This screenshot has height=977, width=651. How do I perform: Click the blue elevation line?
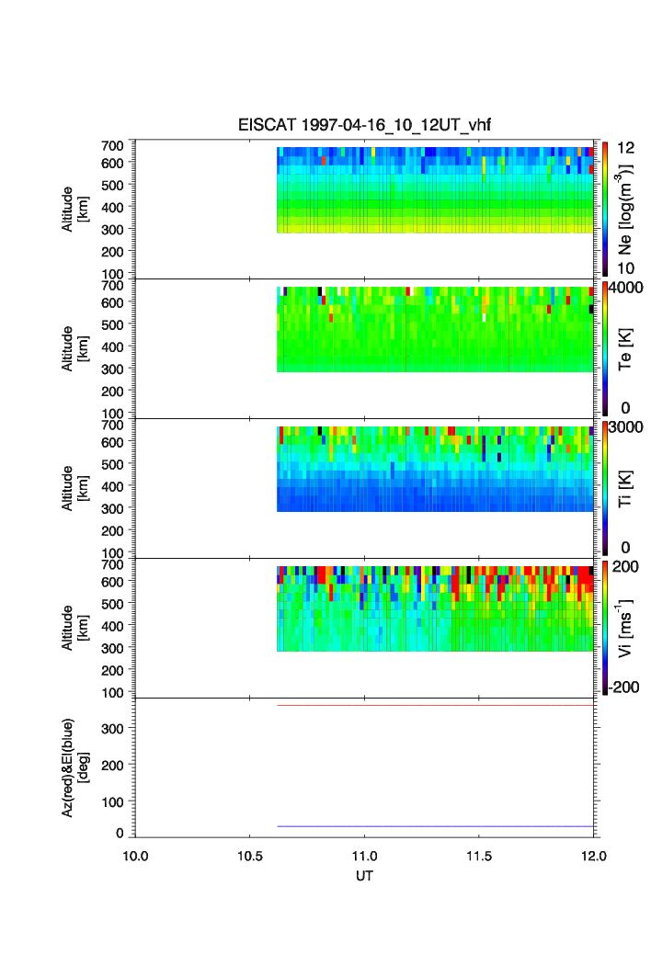point(435,826)
